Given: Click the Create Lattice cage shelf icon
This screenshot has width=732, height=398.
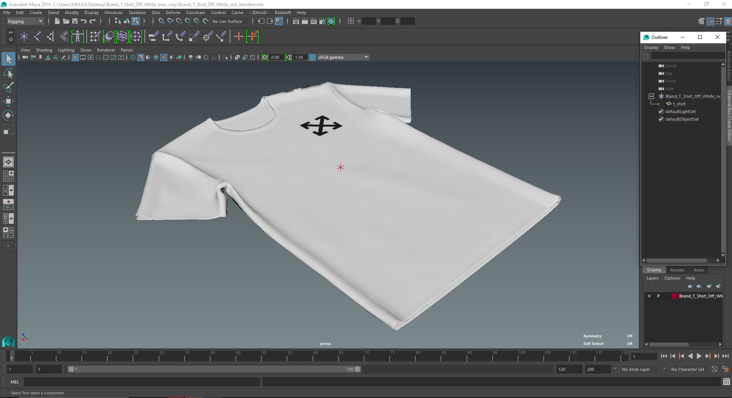Looking at the screenshot, I should click(122, 37).
